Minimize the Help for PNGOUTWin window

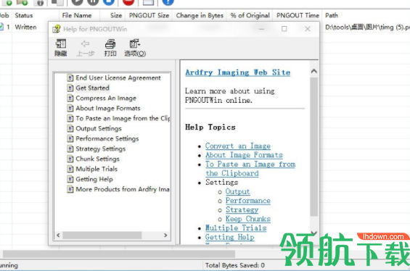pos(261,29)
